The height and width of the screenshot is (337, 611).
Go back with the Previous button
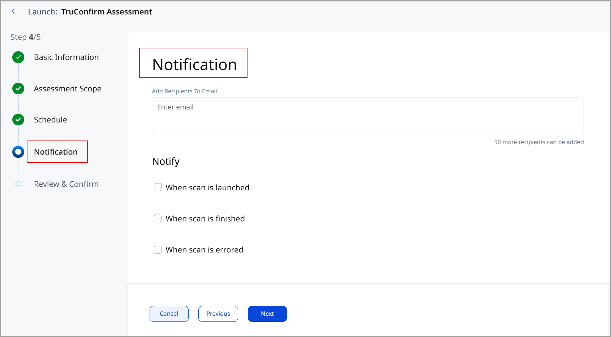click(x=218, y=314)
